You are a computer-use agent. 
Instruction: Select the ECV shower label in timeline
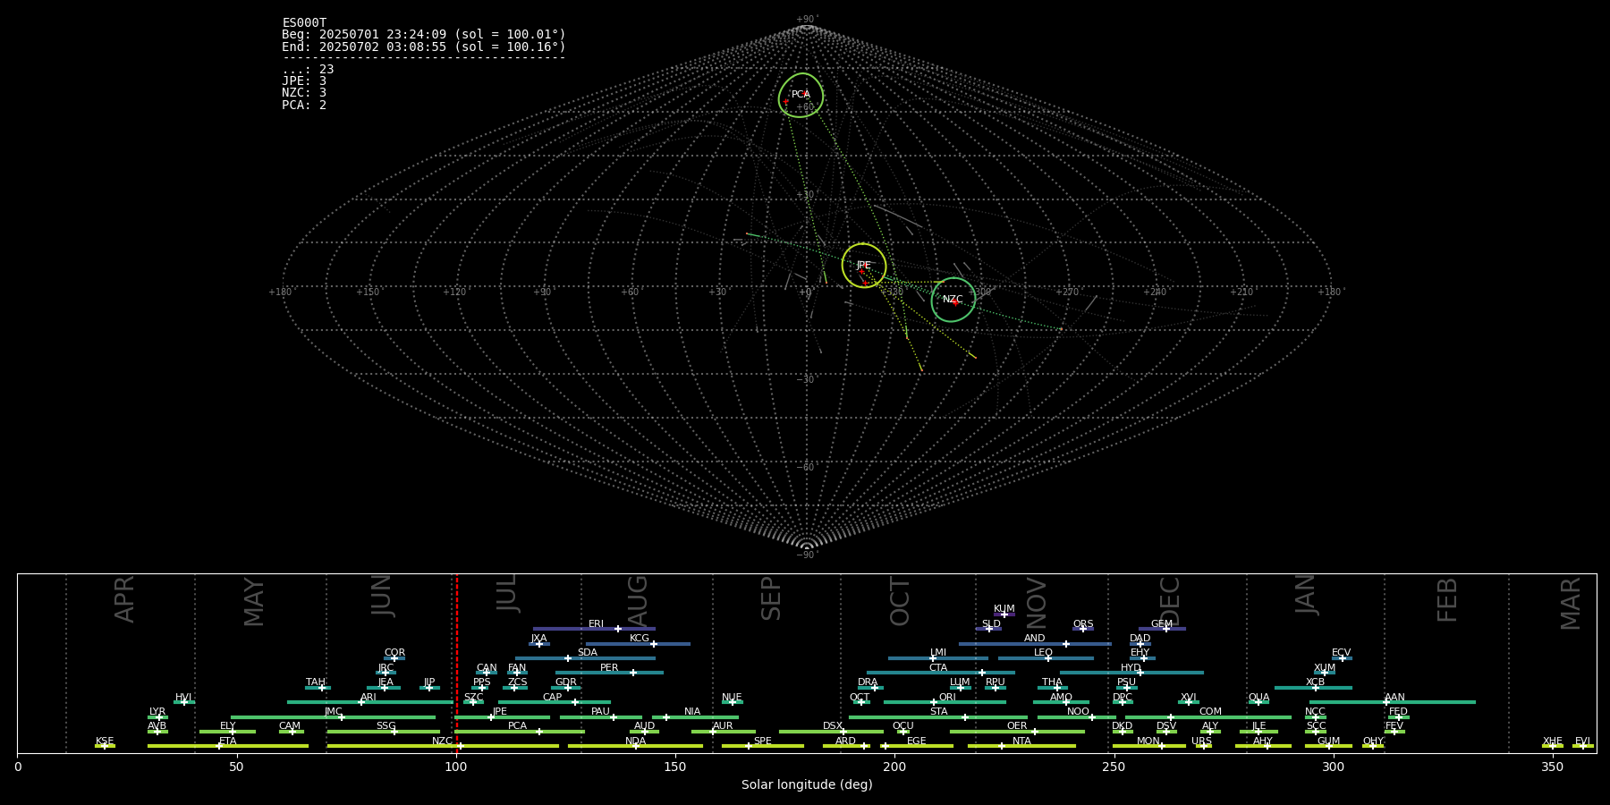[x=1341, y=653]
